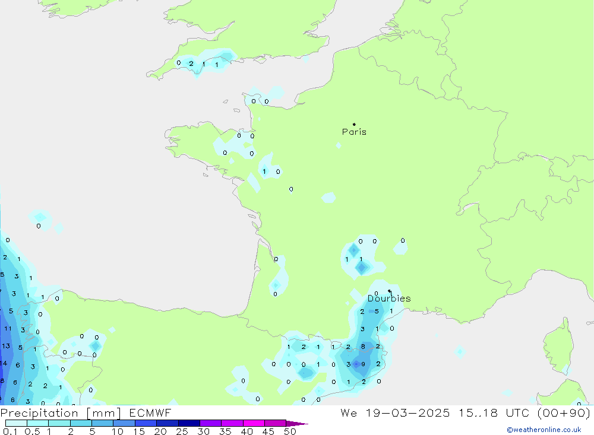This screenshot has width=594, height=435.
Task: Click the precipitation value 11 on map
Action: pyautogui.click(x=8, y=329)
